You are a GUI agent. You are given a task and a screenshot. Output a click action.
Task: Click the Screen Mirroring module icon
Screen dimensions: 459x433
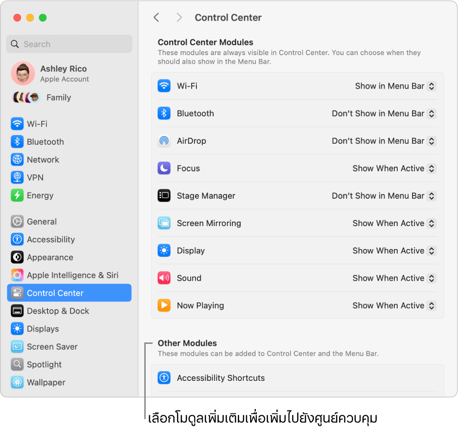coord(164,223)
